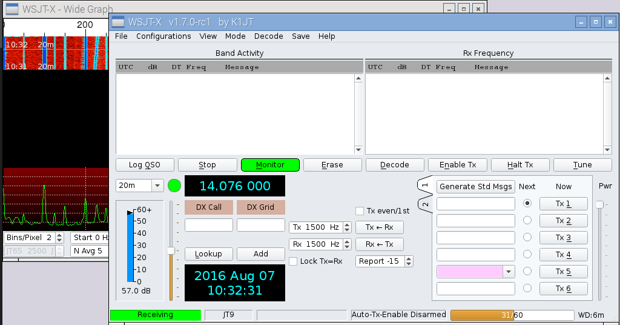Open the Save menu
Image resolution: width=620 pixels, height=325 pixels.
tap(300, 36)
